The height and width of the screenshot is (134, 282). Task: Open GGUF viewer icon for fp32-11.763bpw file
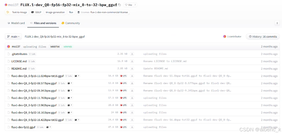tap(70, 98)
